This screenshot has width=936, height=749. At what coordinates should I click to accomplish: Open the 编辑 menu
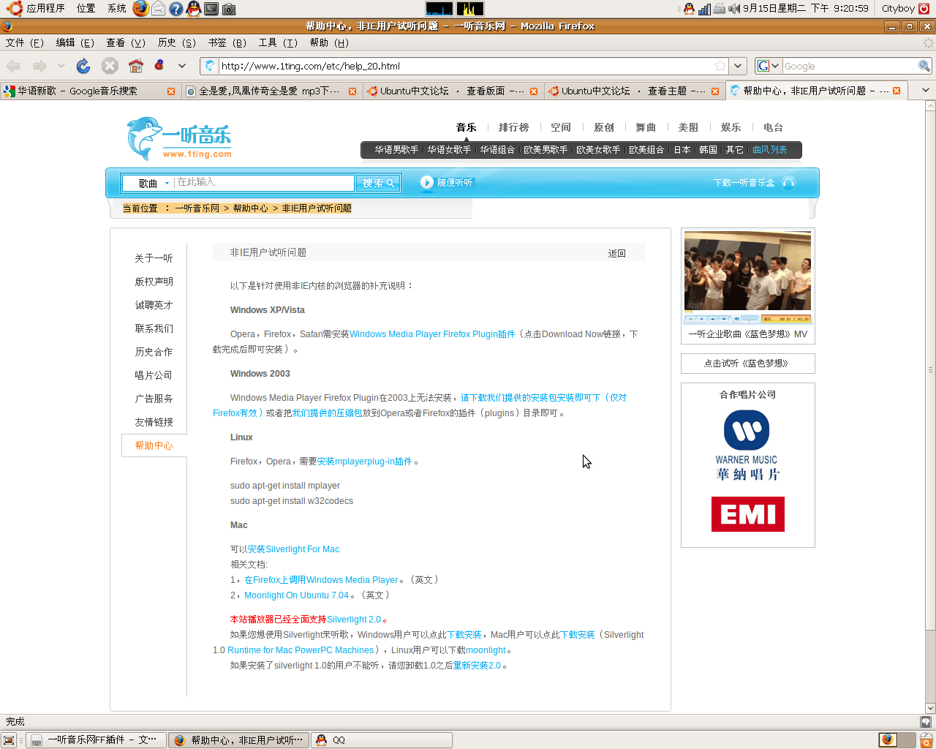[75, 42]
